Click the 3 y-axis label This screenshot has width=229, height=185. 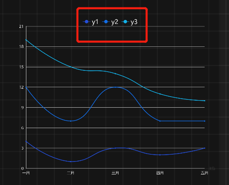click(22, 148)
